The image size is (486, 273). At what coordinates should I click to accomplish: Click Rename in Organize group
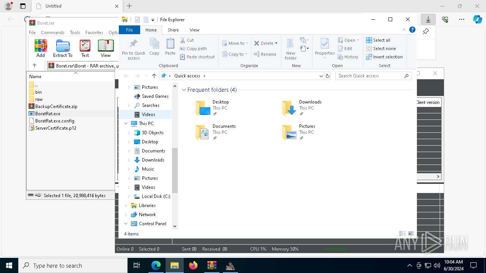coord(265,54)
